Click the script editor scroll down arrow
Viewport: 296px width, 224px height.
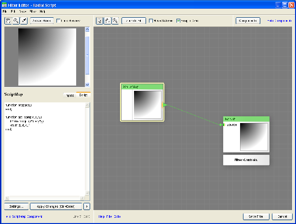pyautogui.click(x=87, y=193)
